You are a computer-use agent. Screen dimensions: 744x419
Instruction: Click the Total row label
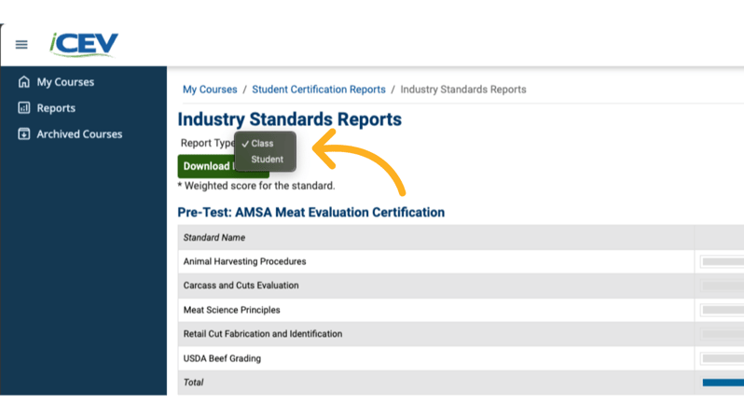(x=193, y=383)
